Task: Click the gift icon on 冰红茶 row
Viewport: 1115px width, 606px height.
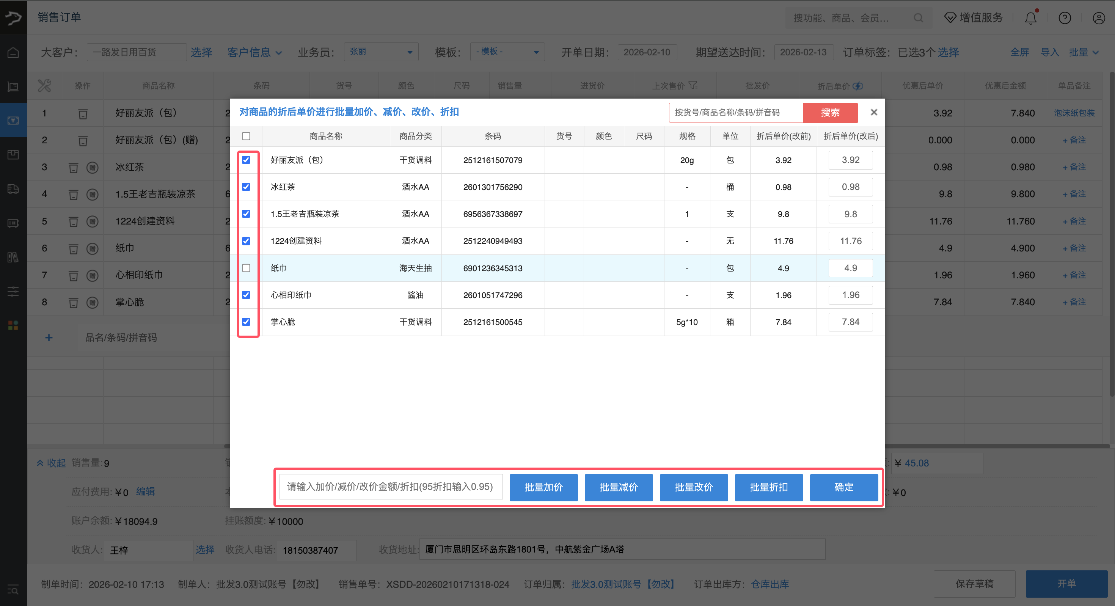Action: point(92,168)
